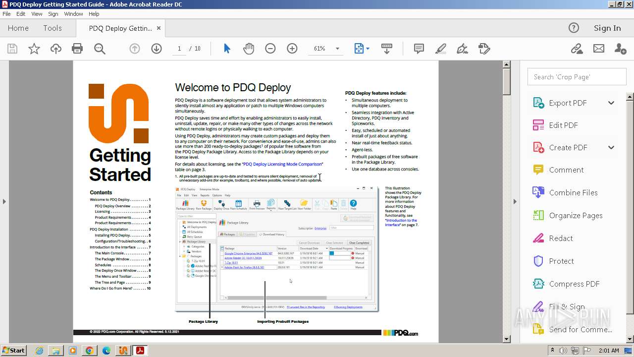Viewport: 634px width, 357px height.
Task: Open the Edit menu
Action: 21,14
